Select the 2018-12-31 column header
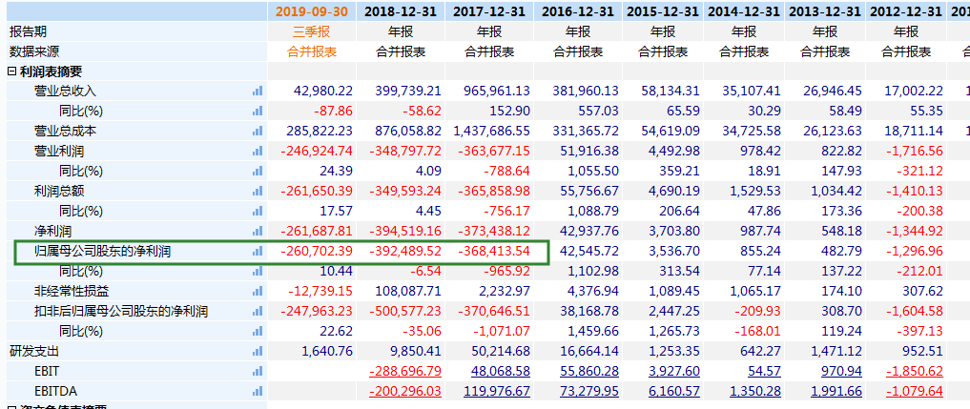970x409 pixels. click(x=402, y=11)
